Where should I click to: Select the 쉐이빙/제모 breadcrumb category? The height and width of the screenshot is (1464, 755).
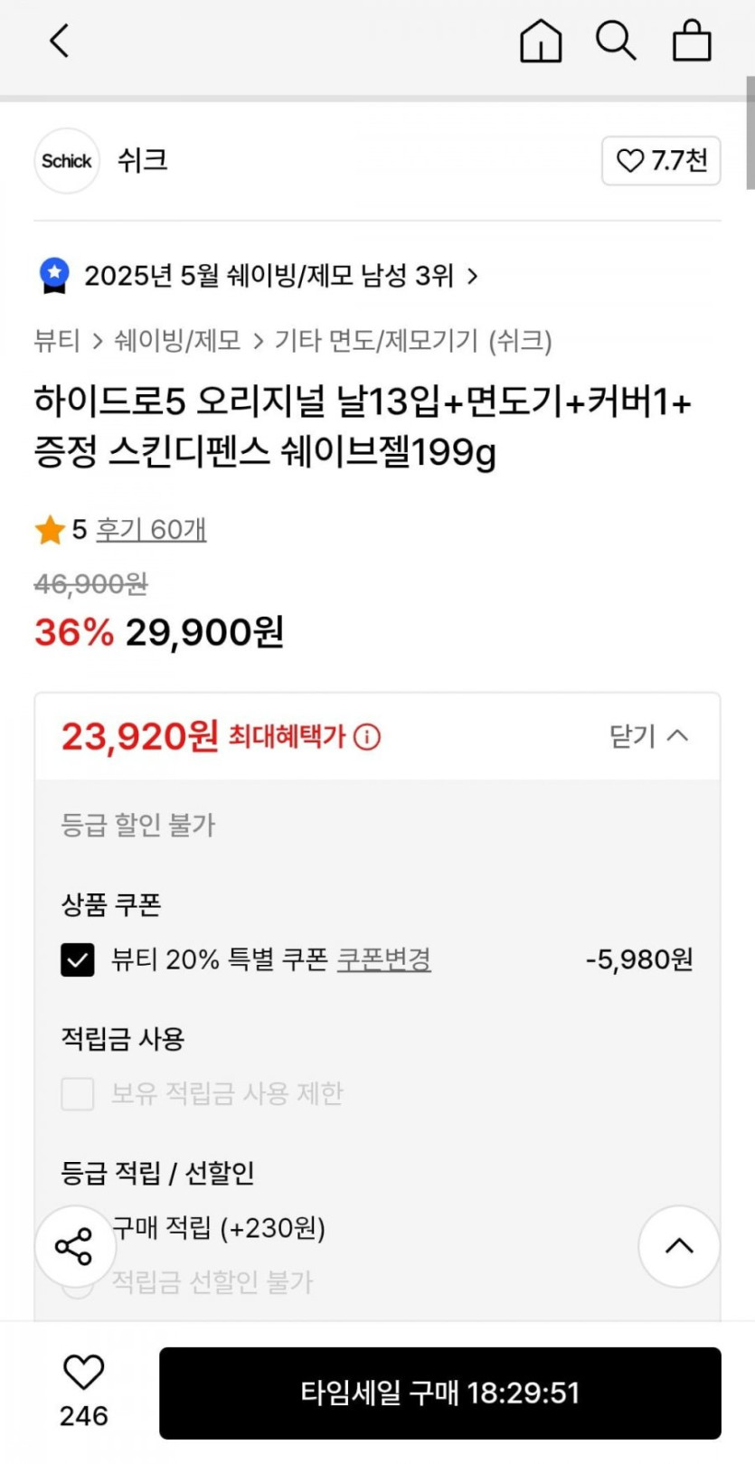pos(177,340)
